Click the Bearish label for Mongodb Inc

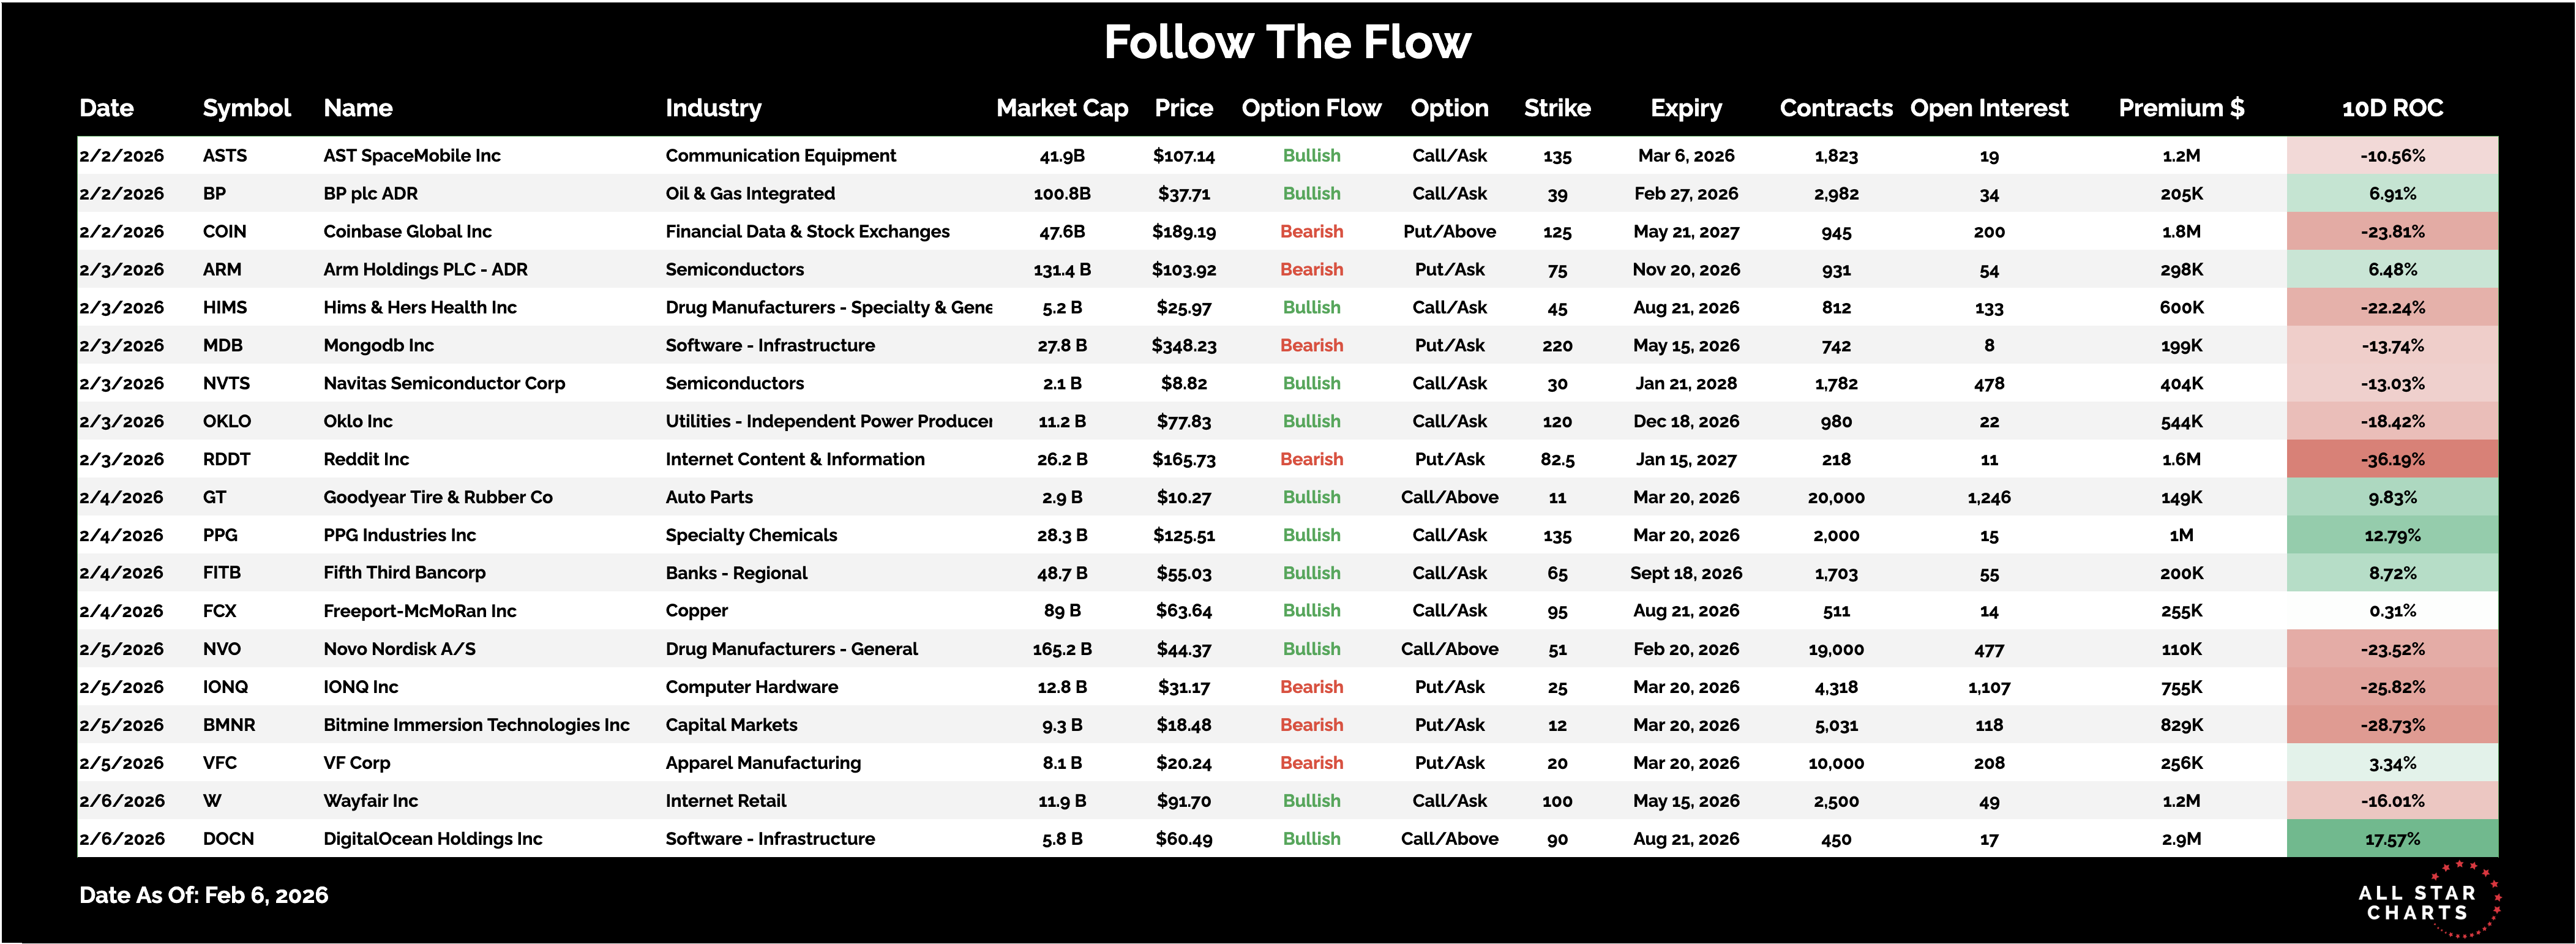pyautogui.click(x=1311, y=346)
